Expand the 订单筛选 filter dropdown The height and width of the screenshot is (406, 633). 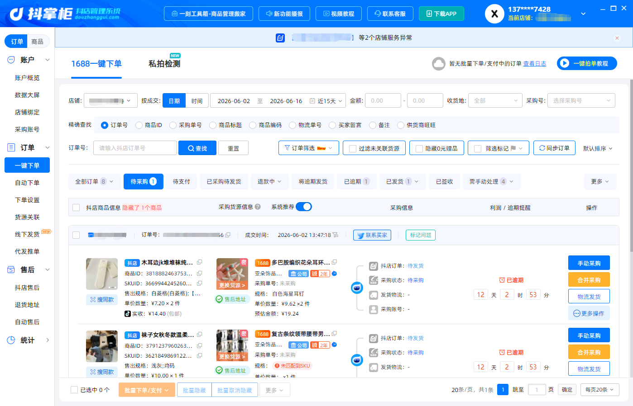(x=308, y=148)
